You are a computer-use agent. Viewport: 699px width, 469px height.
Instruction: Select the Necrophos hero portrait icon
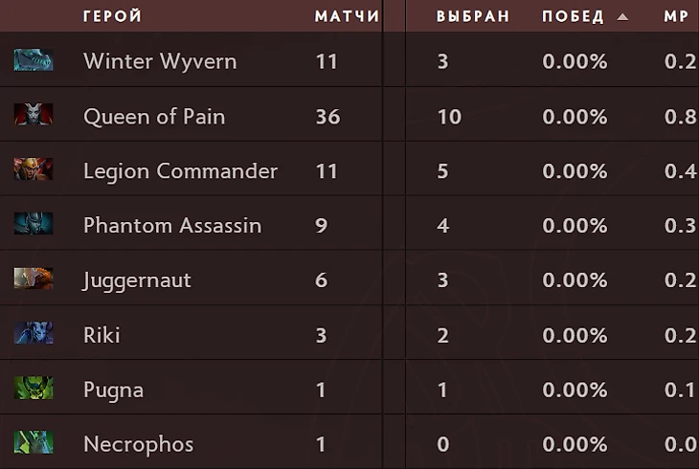(34, 442)
